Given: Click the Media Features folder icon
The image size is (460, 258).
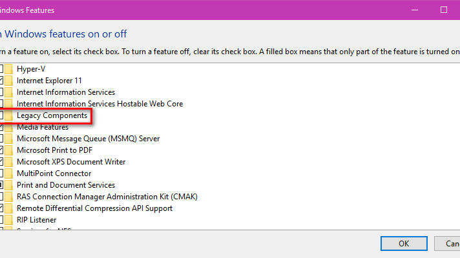Looking at the screenshot, I should point(9,127).
